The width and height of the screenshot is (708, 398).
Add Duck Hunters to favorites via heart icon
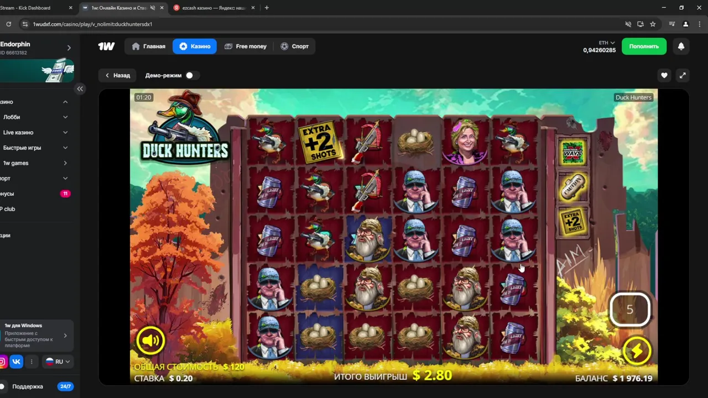(x=664, y=75)
